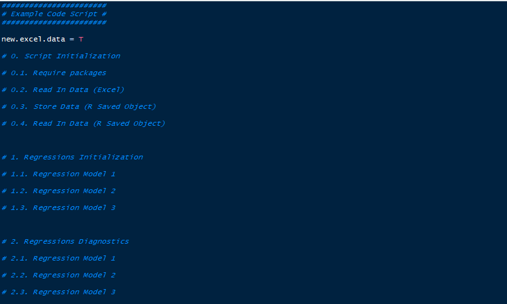Click the hash row below the script title
Image resolution: width=507 pixels, height=304 pixels.
click(54, 22)
